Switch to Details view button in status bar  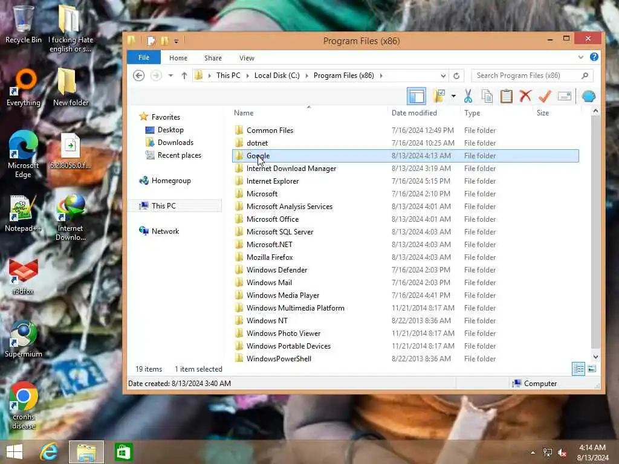pyautogui.click(x=578, y=369)
